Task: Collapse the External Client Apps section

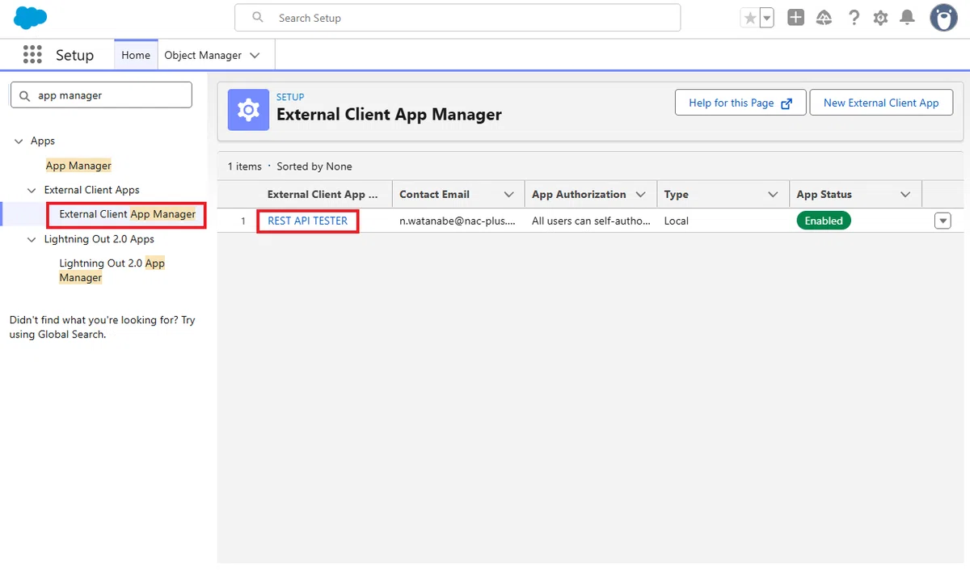Action: [32, 191]
